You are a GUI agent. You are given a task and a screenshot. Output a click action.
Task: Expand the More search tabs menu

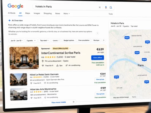[67, 13]
